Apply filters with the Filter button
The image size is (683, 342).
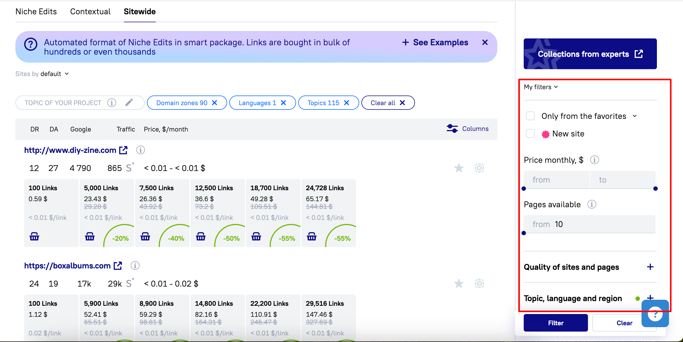(x=556, y=323)
